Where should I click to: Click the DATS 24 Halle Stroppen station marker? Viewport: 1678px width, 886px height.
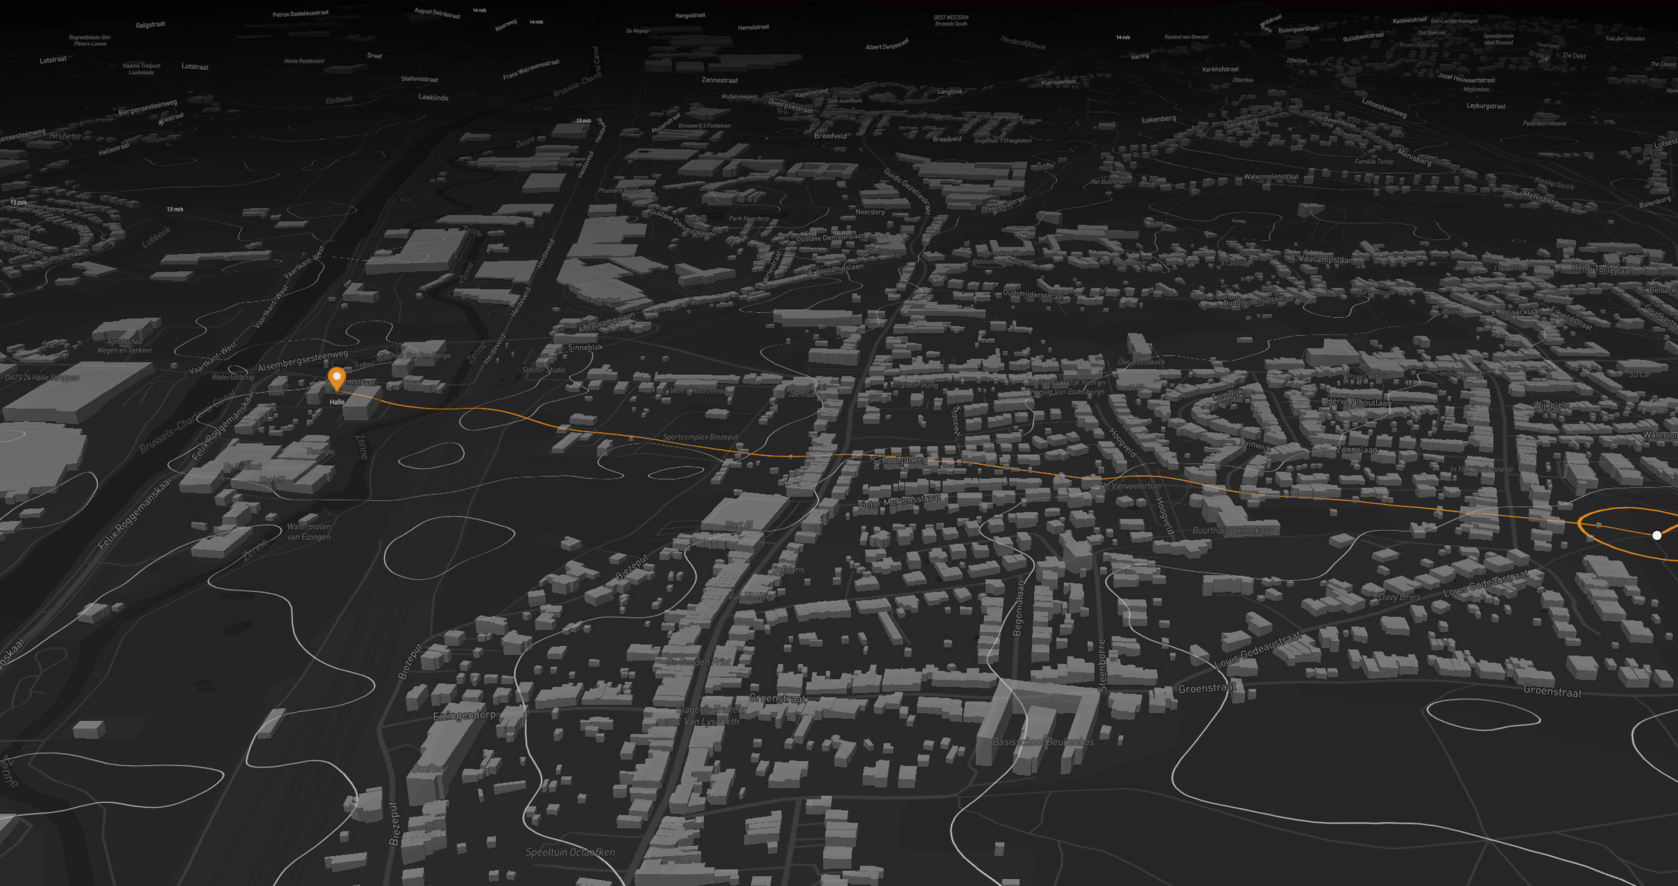[43, 377]
